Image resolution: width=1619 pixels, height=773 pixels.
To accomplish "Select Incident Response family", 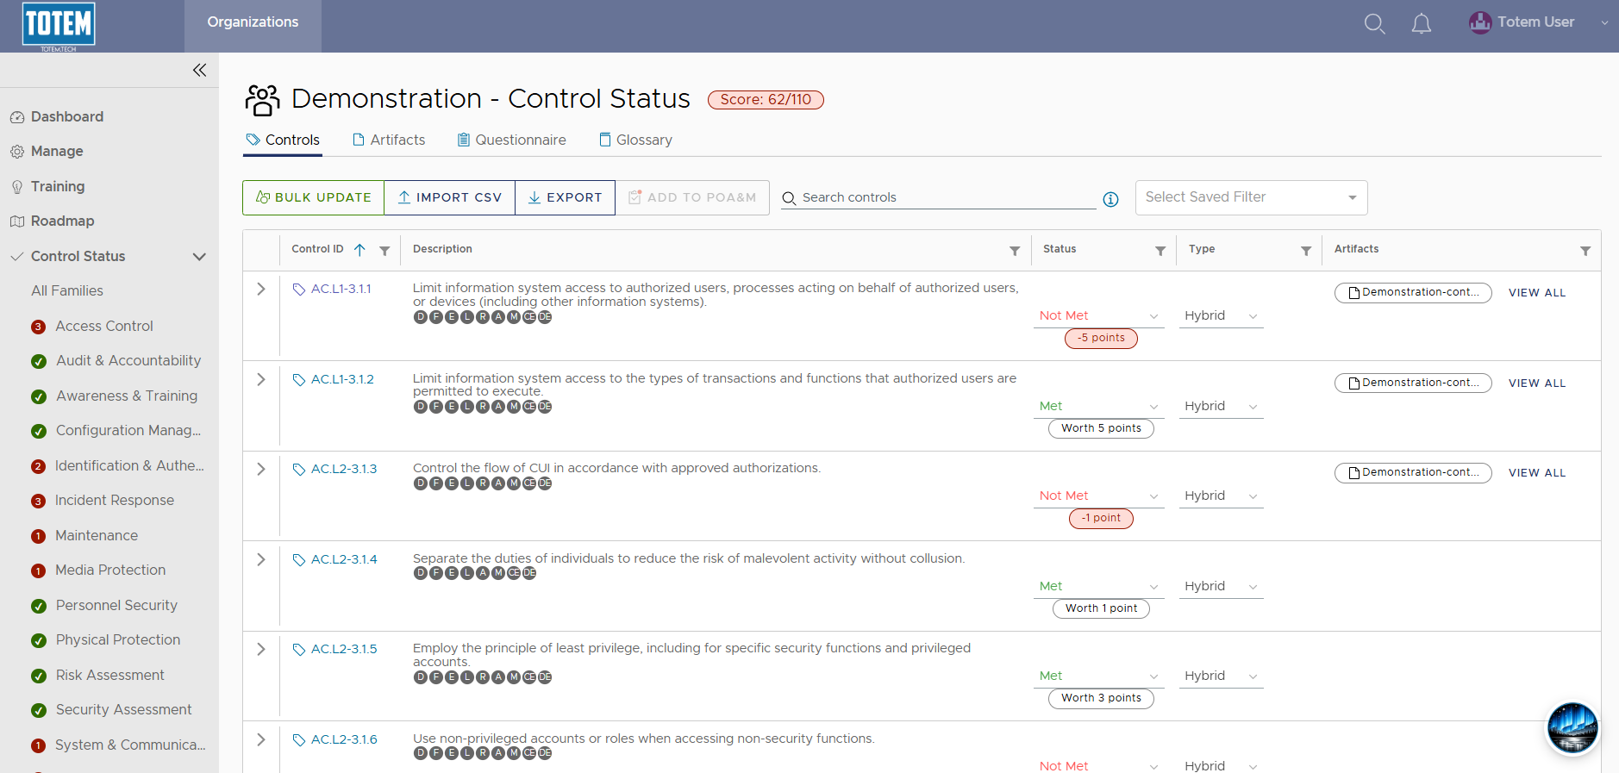I will click(115, 501).
